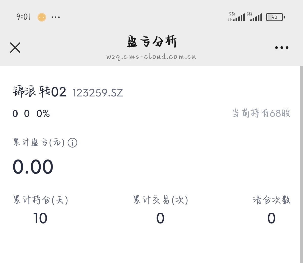
Task: Tap the first 5G signal indicator
Action: click(x=236, y=17)
